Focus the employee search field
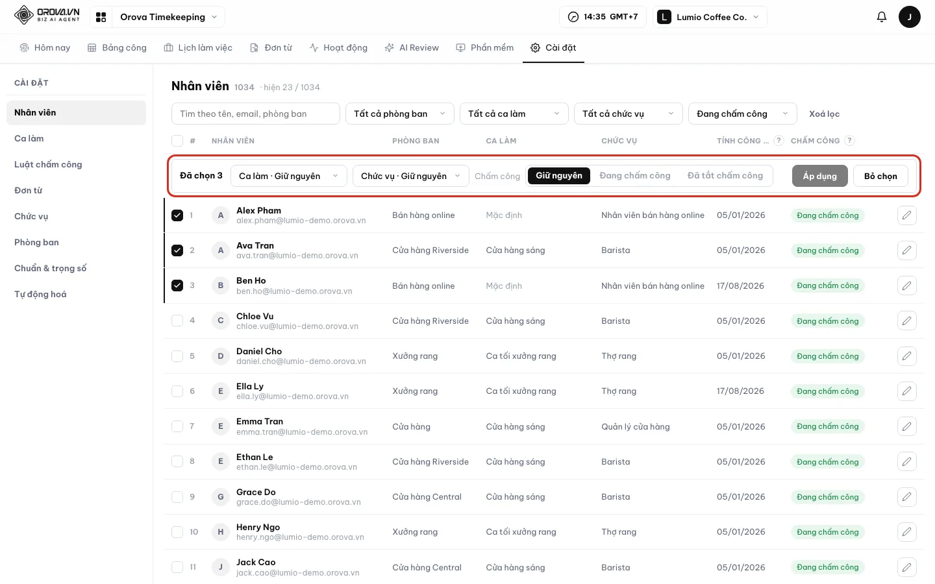Viewport: 935px width, 584px height. pos(256,114)
